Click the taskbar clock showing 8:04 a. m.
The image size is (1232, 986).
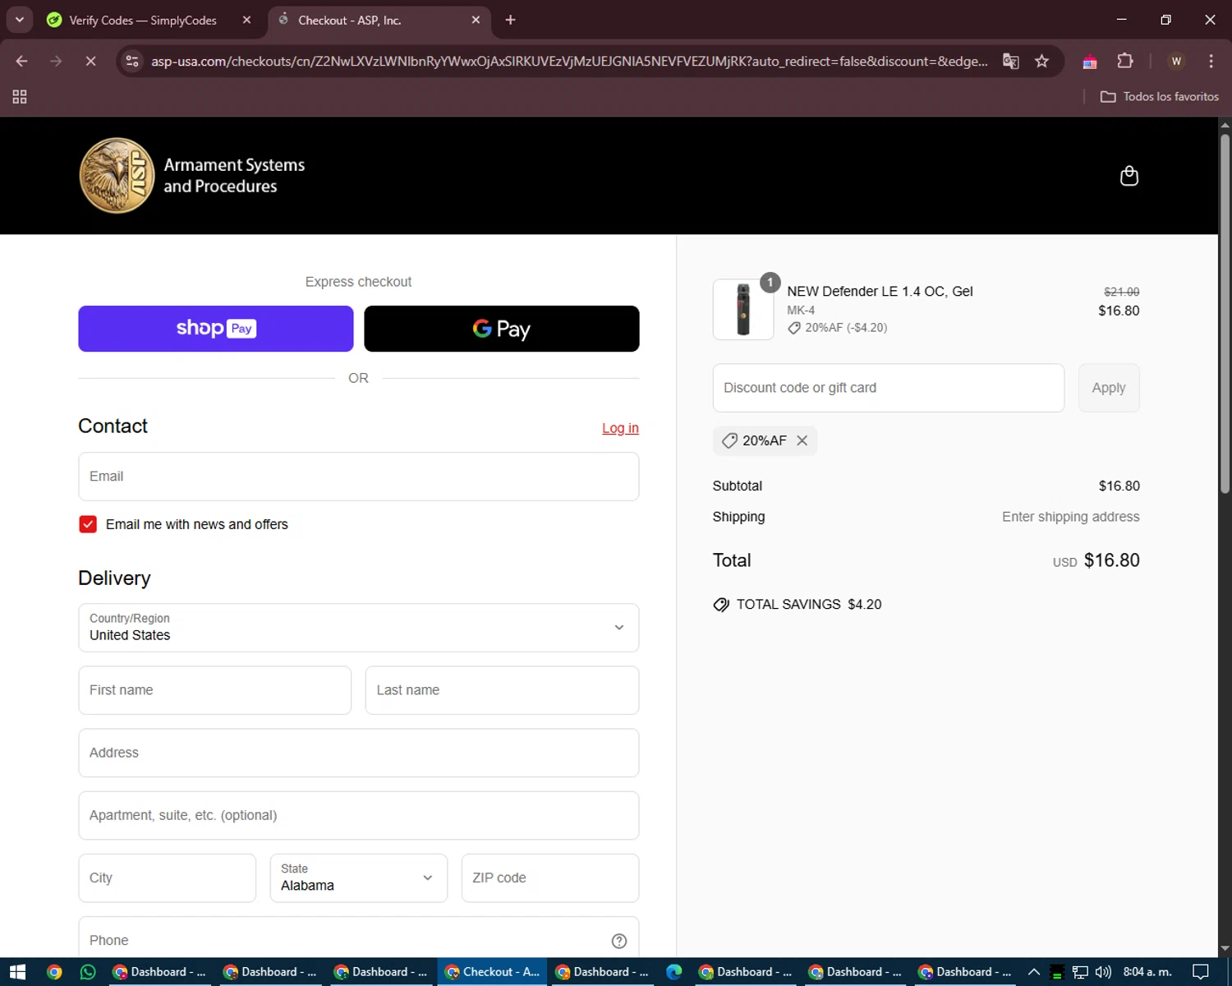1147,972
